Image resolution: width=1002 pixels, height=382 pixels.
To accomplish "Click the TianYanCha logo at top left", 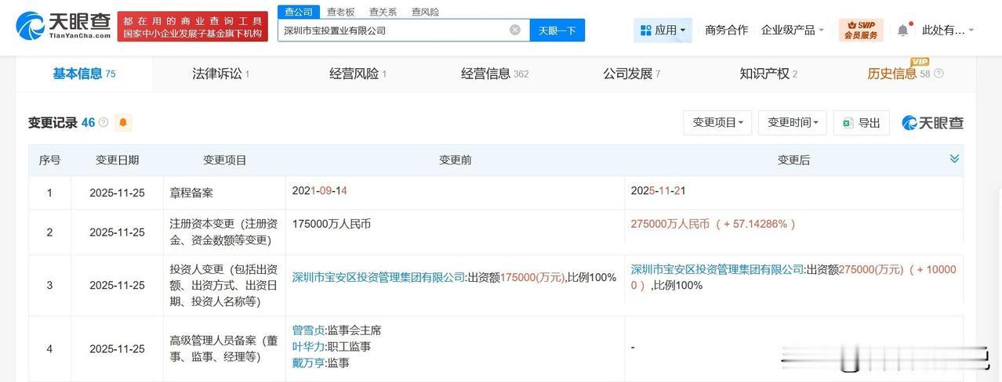I will 64,26.
